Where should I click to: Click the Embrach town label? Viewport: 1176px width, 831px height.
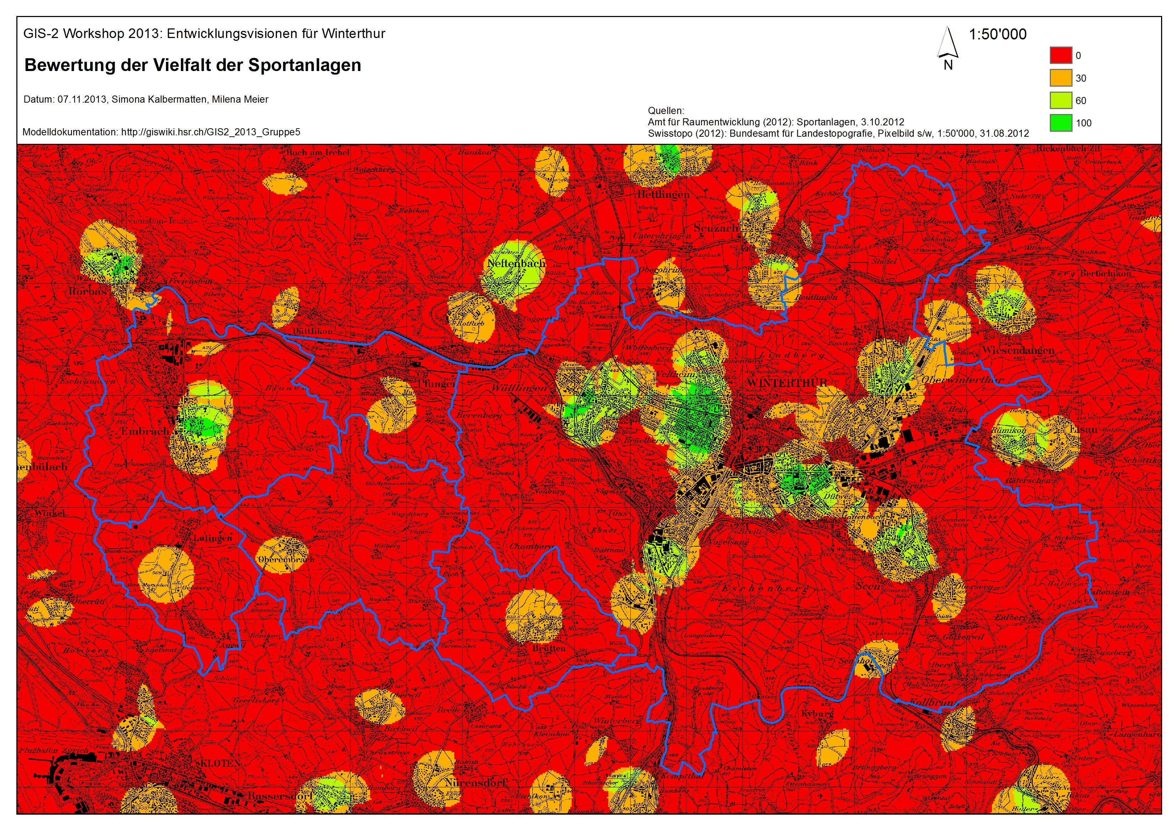pos(144,431)
